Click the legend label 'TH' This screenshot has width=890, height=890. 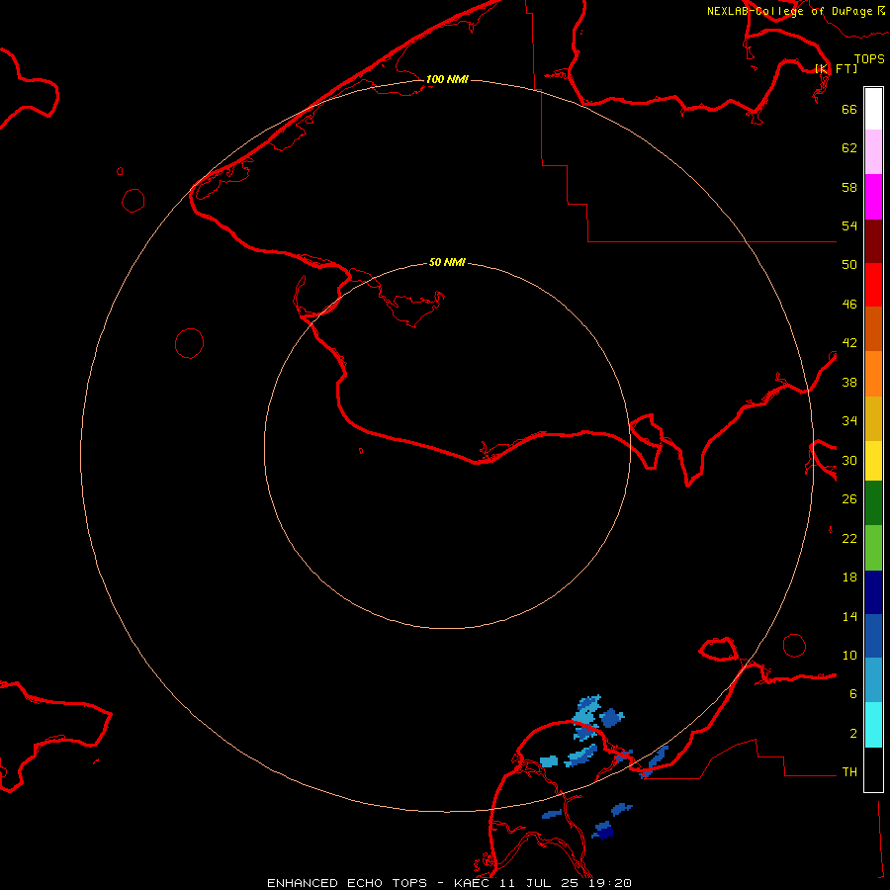pos(849,772)
